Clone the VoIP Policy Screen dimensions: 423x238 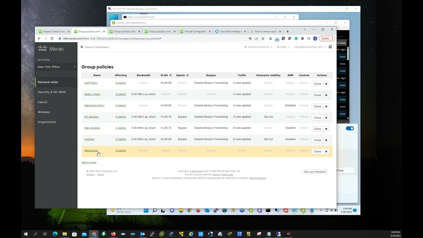(x=317, y=84)
